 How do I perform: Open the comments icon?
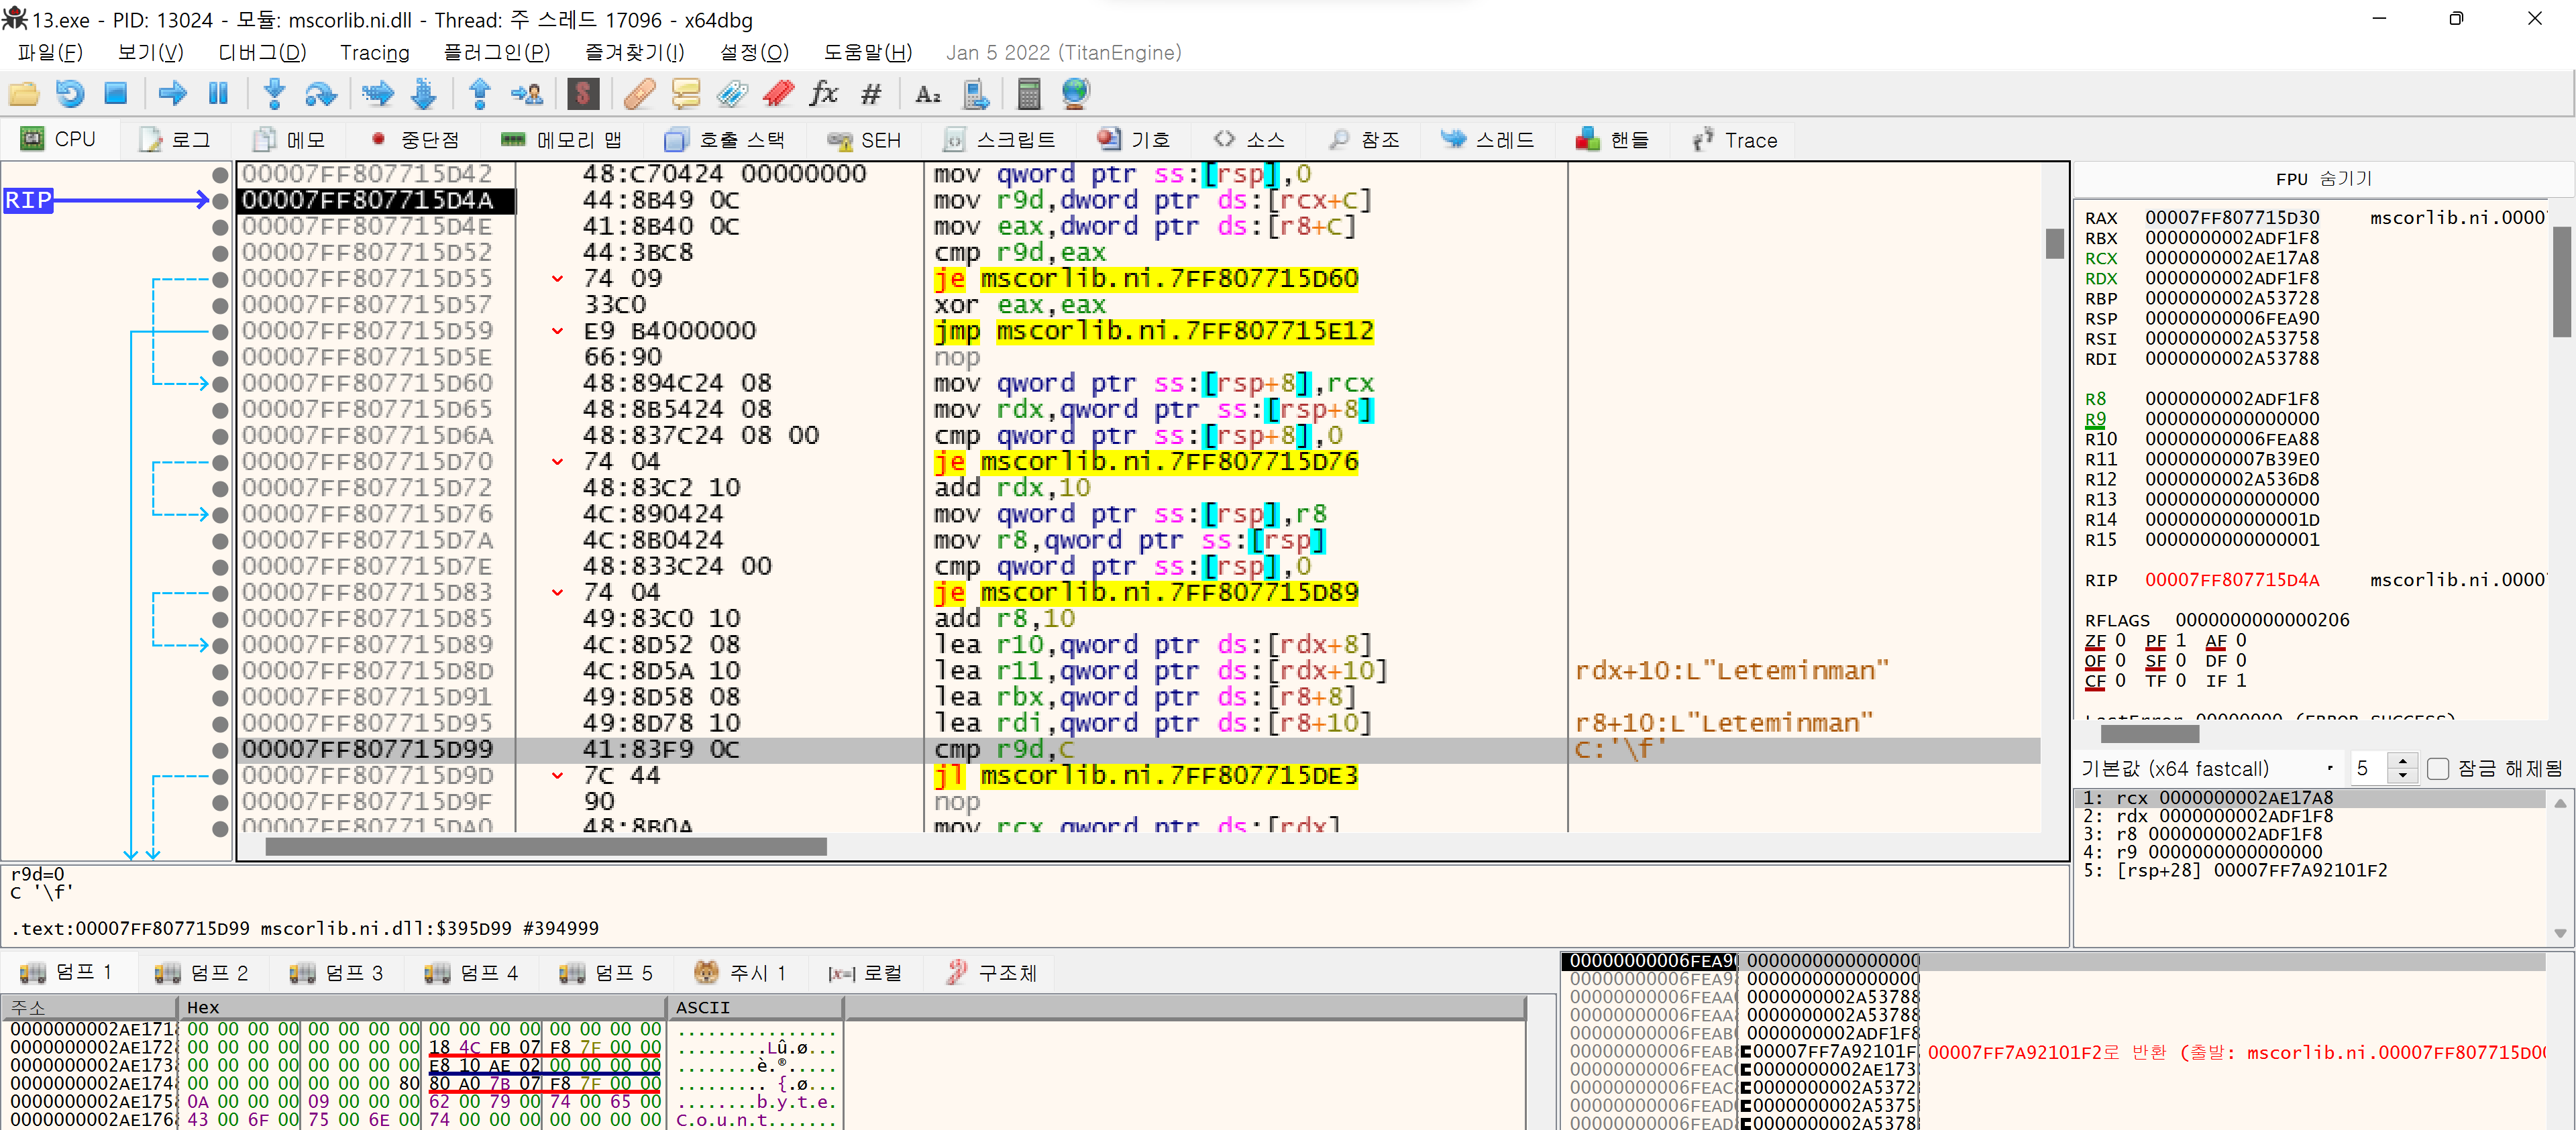[686, 94]
